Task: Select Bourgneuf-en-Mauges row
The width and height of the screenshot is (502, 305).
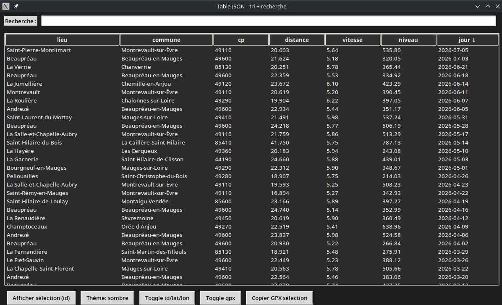Action: 252,168
